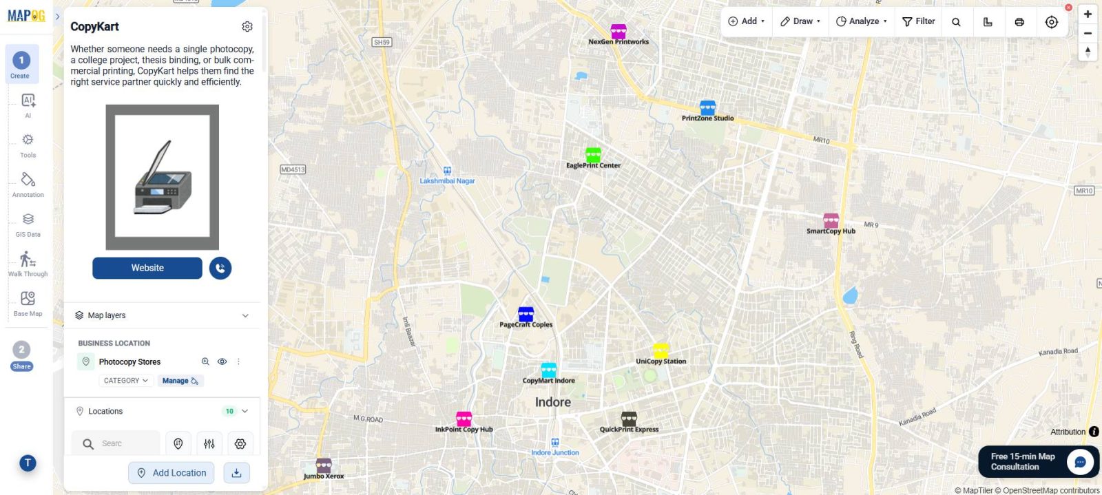Viewport: 1102px width, 495px height.
Task: Click the MAPOG logo
Action: pos(26,16)
